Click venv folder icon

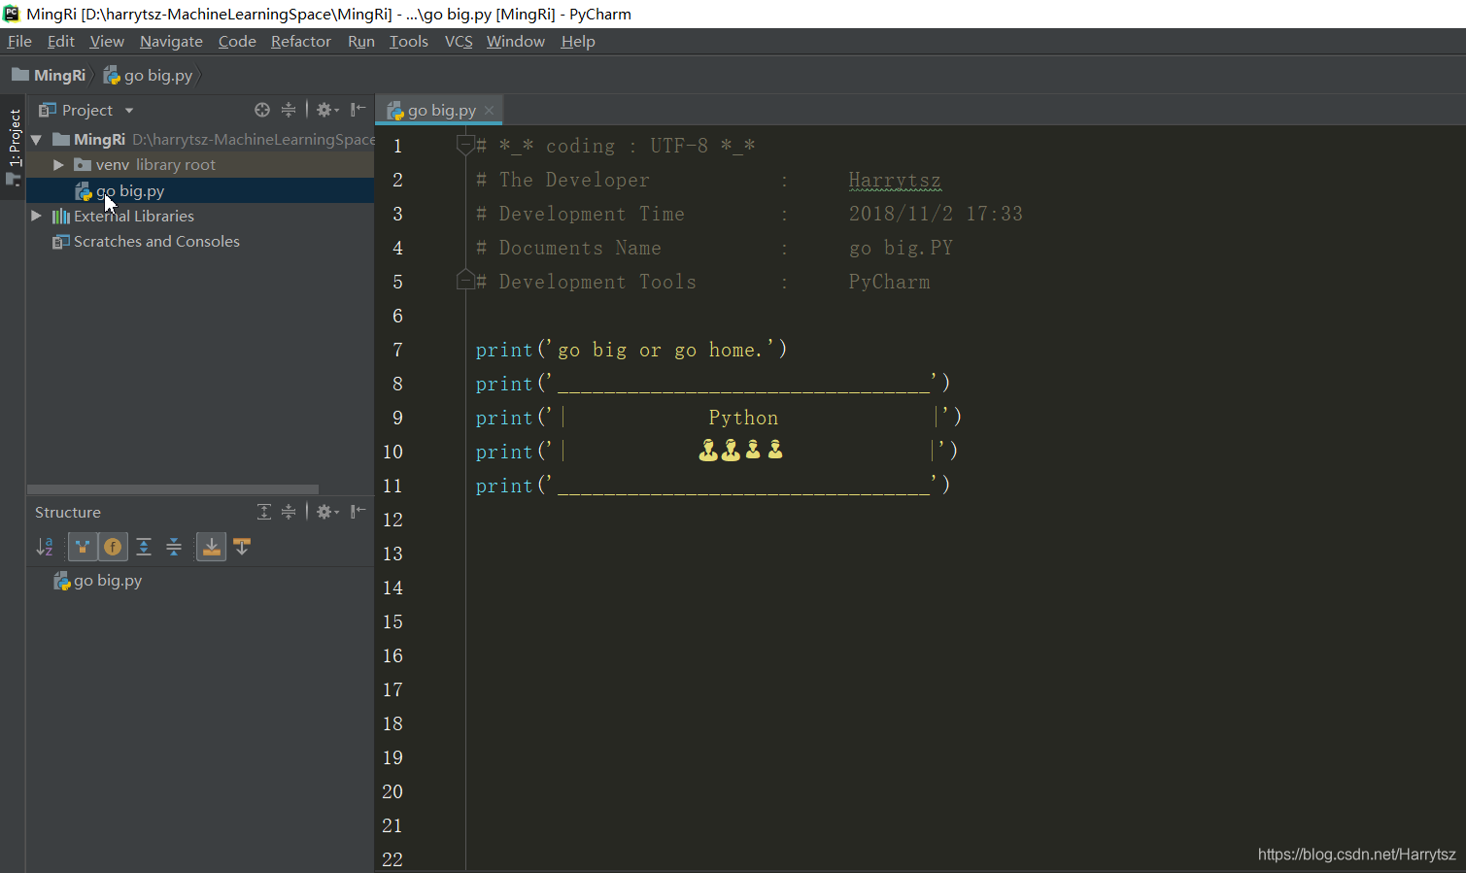pyautogui.click(x=83, y=165)
